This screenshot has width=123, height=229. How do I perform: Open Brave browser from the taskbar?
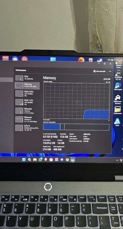(46, 160)
